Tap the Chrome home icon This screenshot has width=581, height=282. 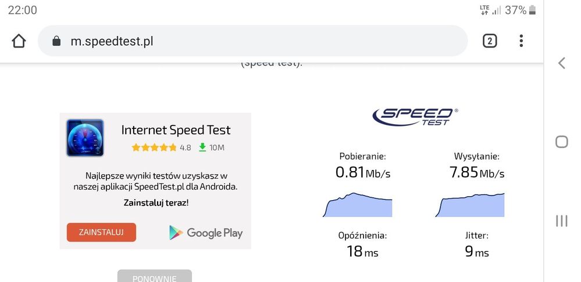tap(19, 41)
